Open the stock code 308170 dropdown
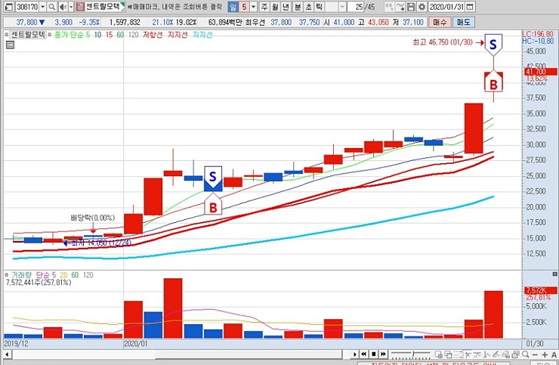 (x=41, y=6)
